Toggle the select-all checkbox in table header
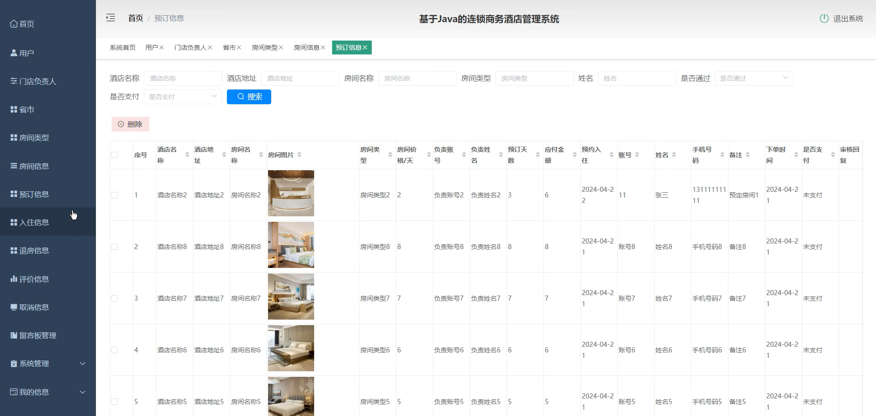876x416 pixels. (114, 155)
